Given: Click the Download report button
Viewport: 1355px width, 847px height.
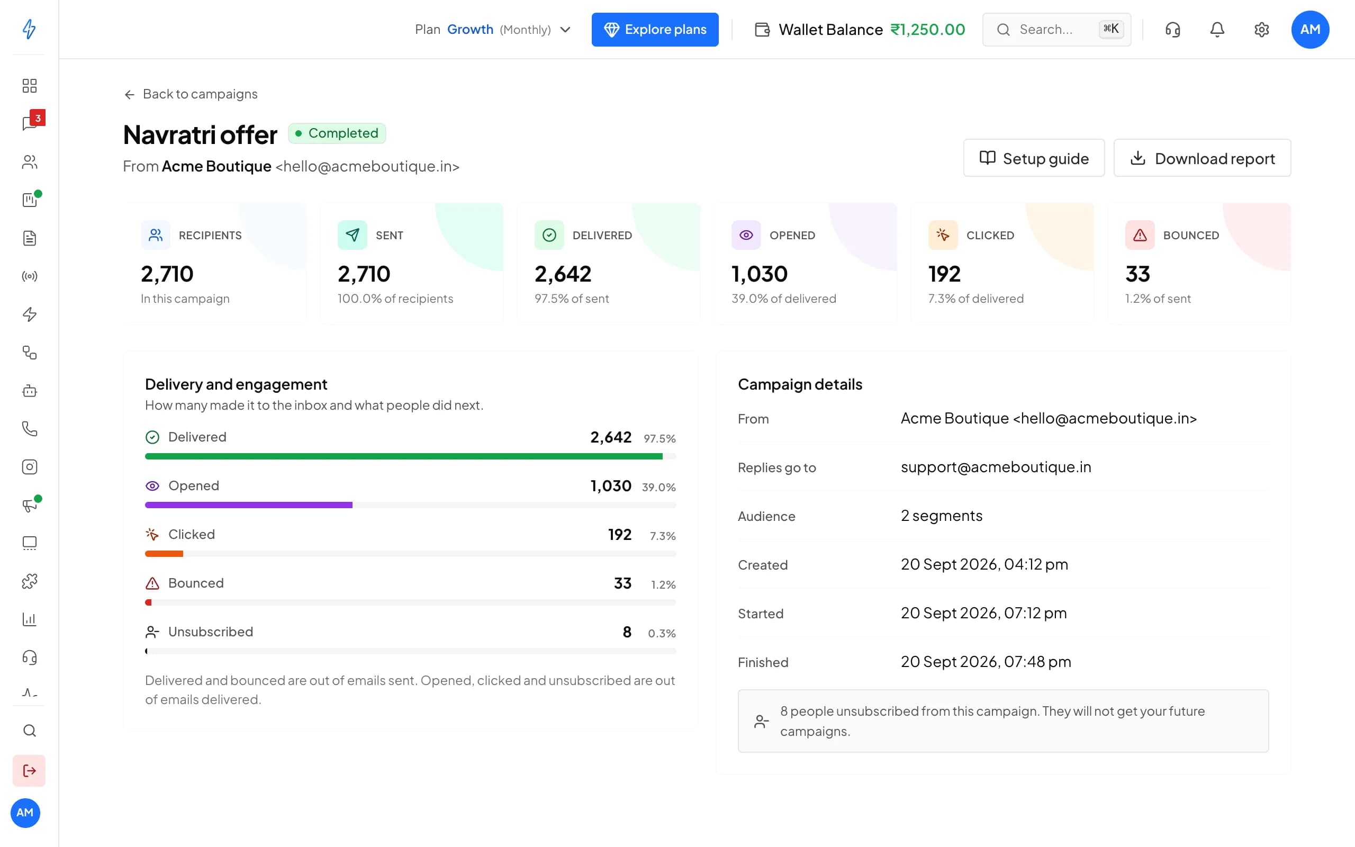Looking at the screenshot, I should pos(1202,158).
